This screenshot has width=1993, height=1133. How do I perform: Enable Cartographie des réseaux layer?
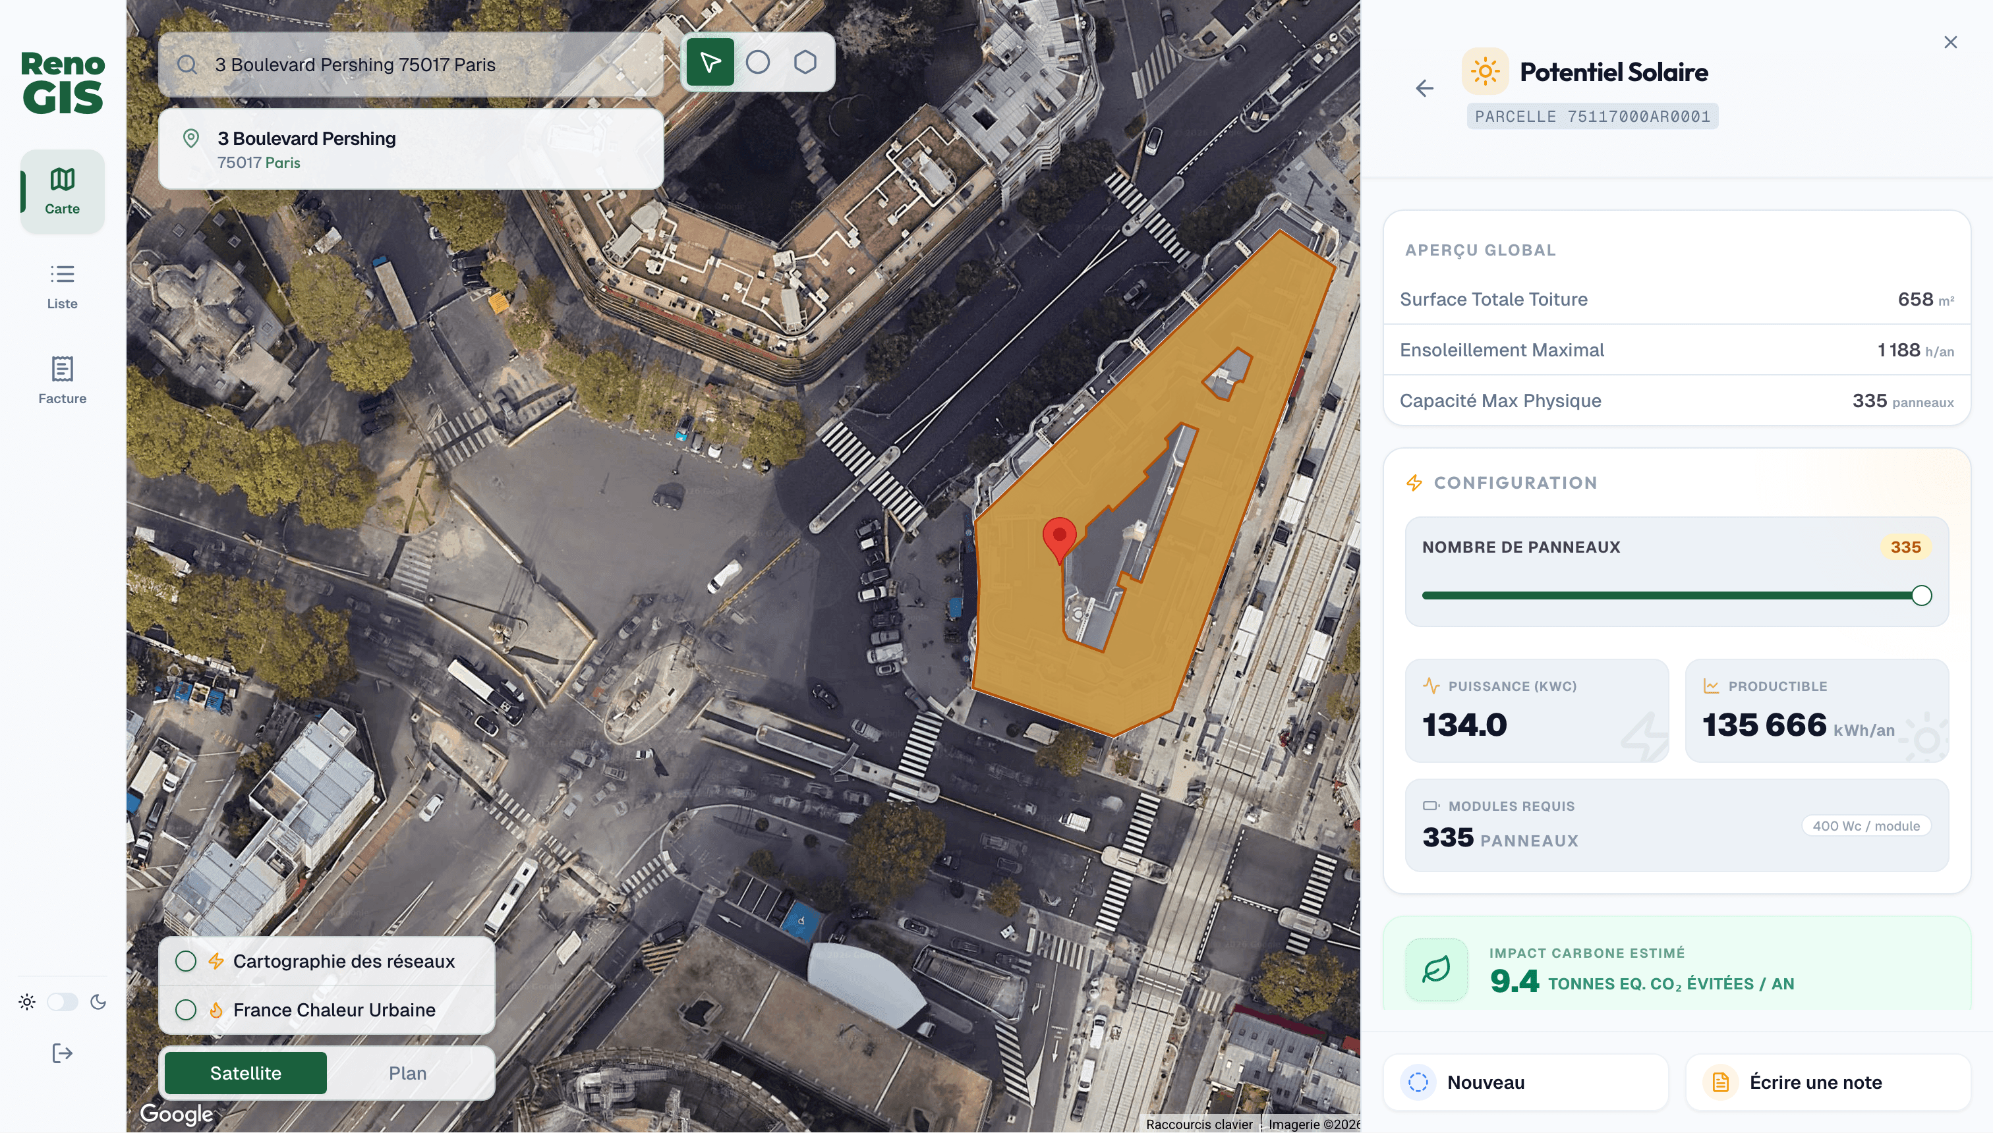186,961
